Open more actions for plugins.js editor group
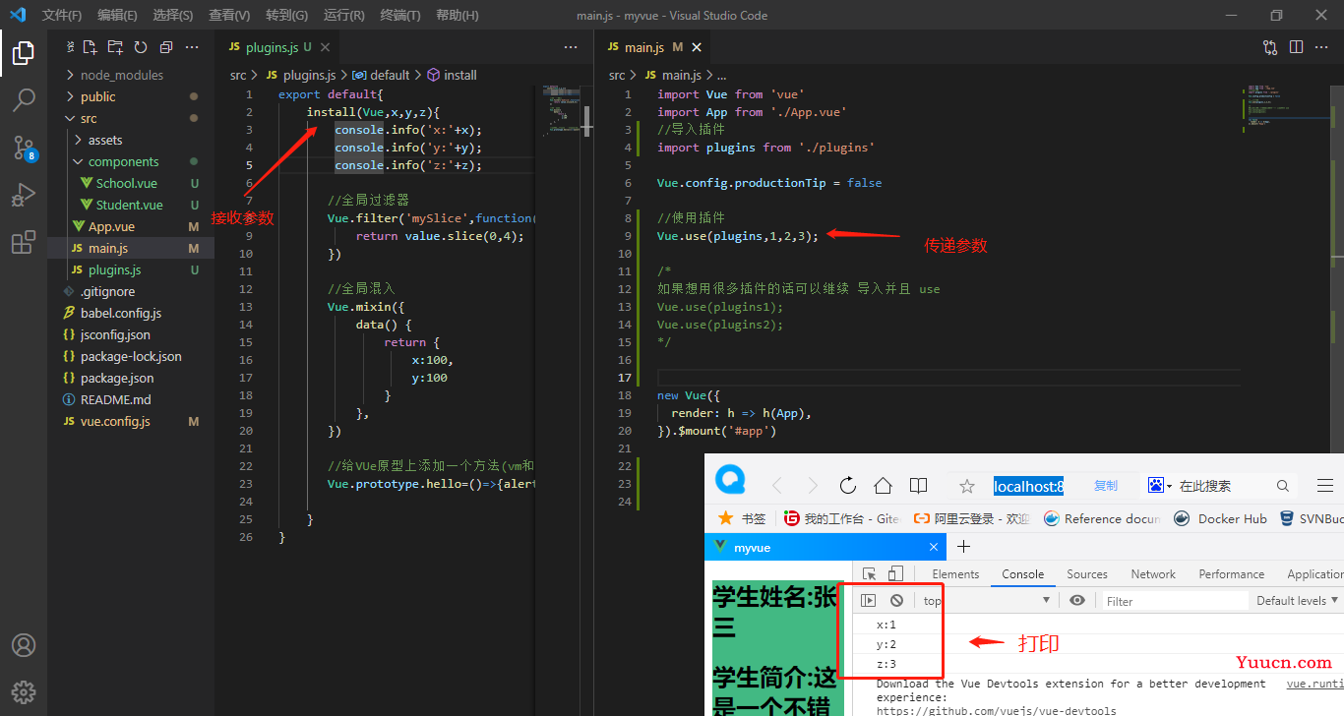 [571, 47]
